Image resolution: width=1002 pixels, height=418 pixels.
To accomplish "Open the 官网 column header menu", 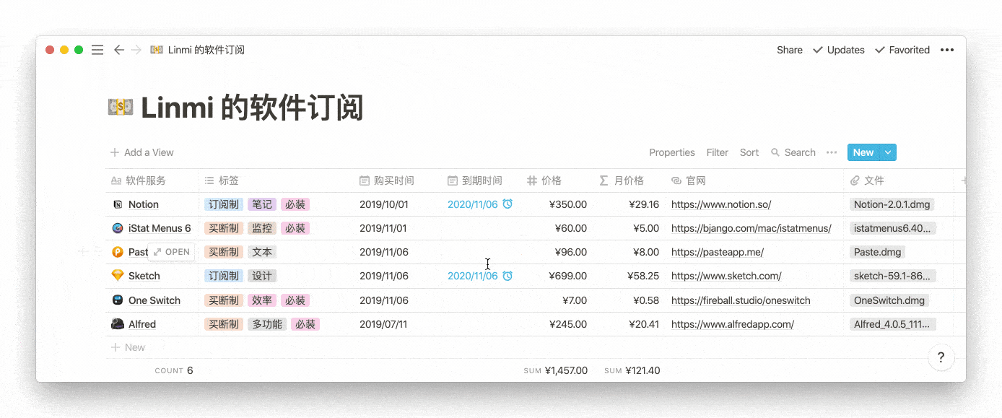I will (x=754, y=180).
